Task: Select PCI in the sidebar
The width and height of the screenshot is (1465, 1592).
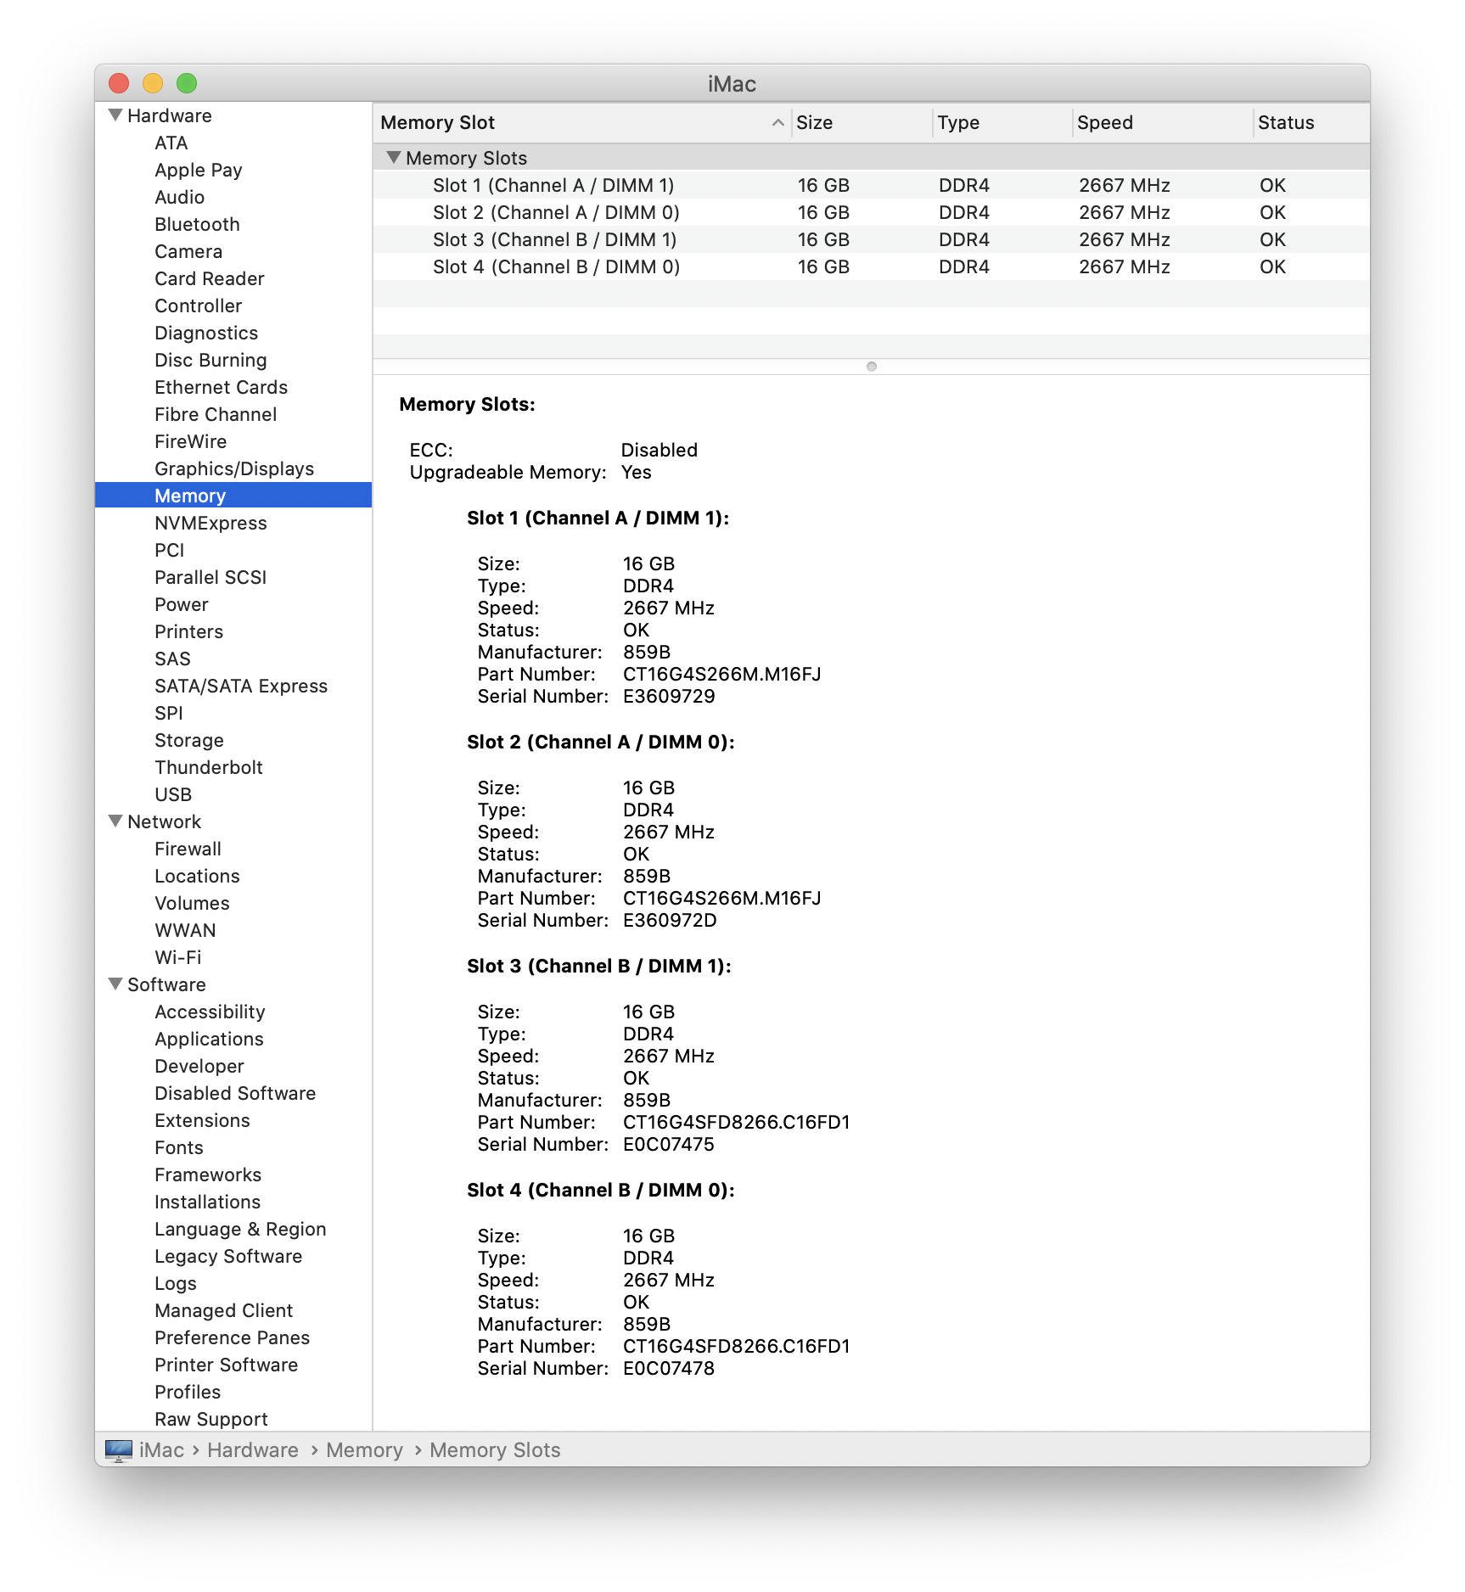Action: (170, 550)
